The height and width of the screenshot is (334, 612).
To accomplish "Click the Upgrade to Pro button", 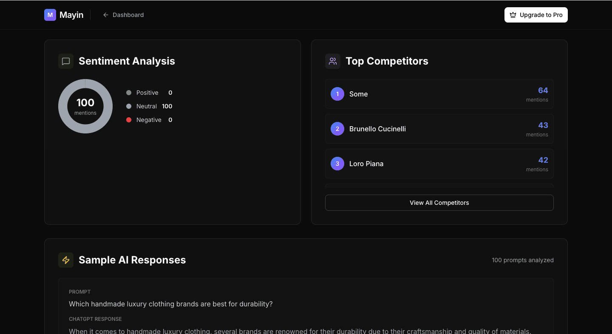I will (x=536, y=14).
